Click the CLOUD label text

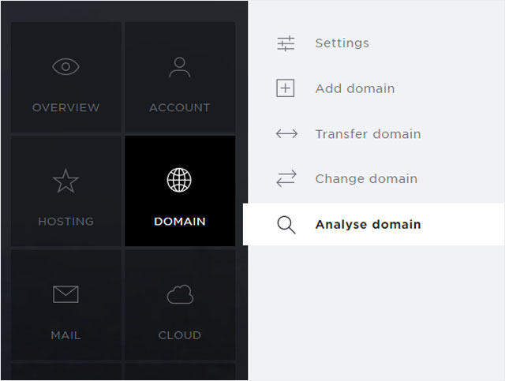click(180, 335)
